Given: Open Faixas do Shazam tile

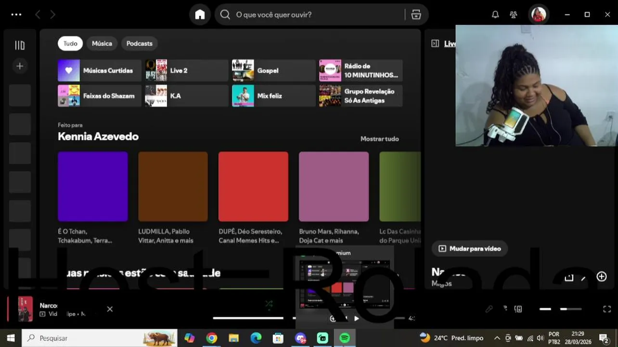Looking at the screenshot, I should [100, 96].
